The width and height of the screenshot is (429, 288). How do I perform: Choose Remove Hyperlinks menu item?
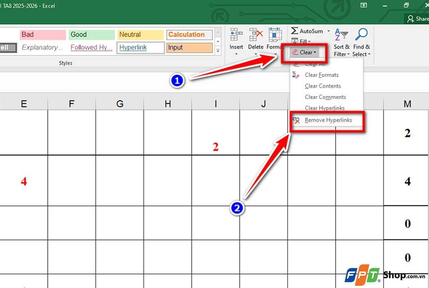coord(327,120)
